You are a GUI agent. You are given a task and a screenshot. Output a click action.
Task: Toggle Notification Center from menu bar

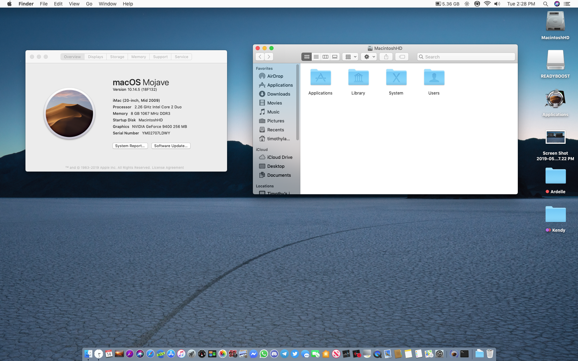(x=567, y=4)
